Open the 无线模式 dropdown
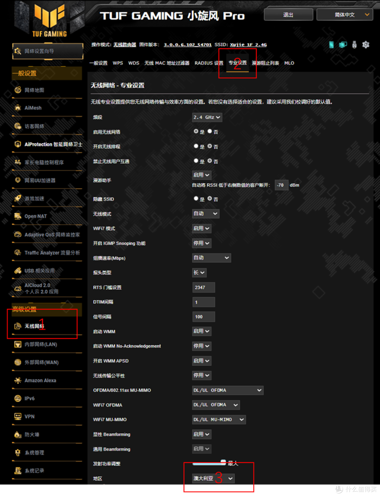380x497 pixels. click(206, 214)
